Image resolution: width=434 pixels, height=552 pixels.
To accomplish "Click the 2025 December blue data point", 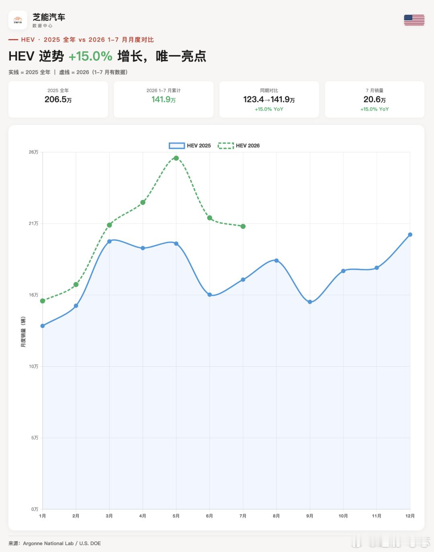I will 410,235.
